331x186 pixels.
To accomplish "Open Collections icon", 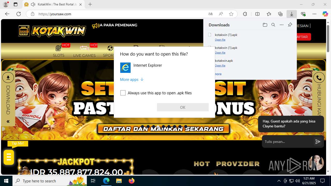I will (x=280, y=14).
